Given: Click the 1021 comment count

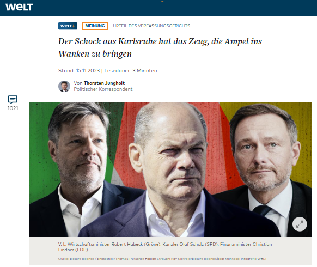Looking at the screenshot, I should tap(13, 108).
